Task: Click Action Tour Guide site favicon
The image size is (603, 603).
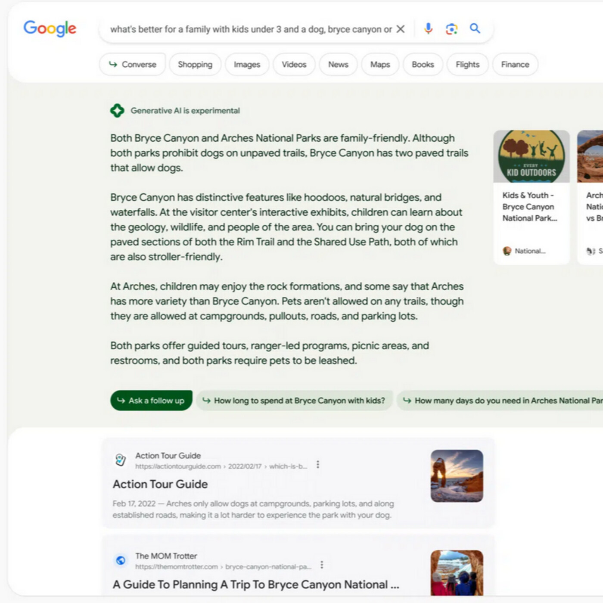Action: click(121, 460)
